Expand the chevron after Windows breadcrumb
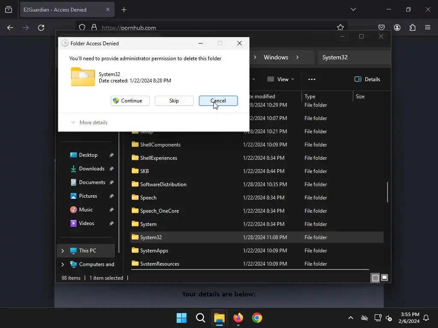The image size is (438, 328). [297, 57]
